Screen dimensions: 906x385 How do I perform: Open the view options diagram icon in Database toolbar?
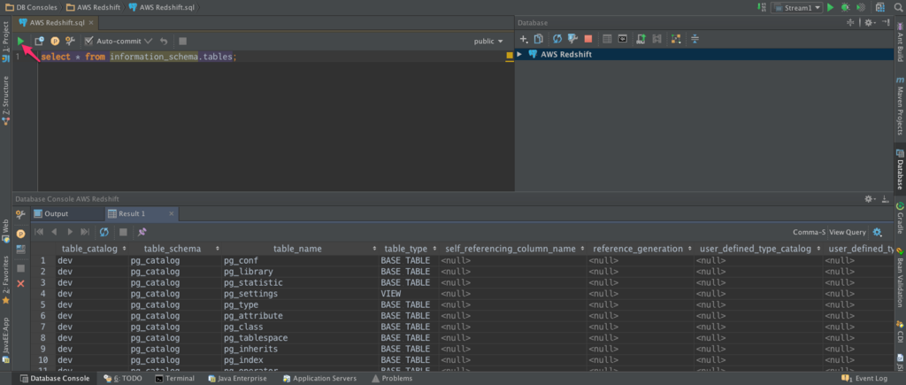[675, 39]
